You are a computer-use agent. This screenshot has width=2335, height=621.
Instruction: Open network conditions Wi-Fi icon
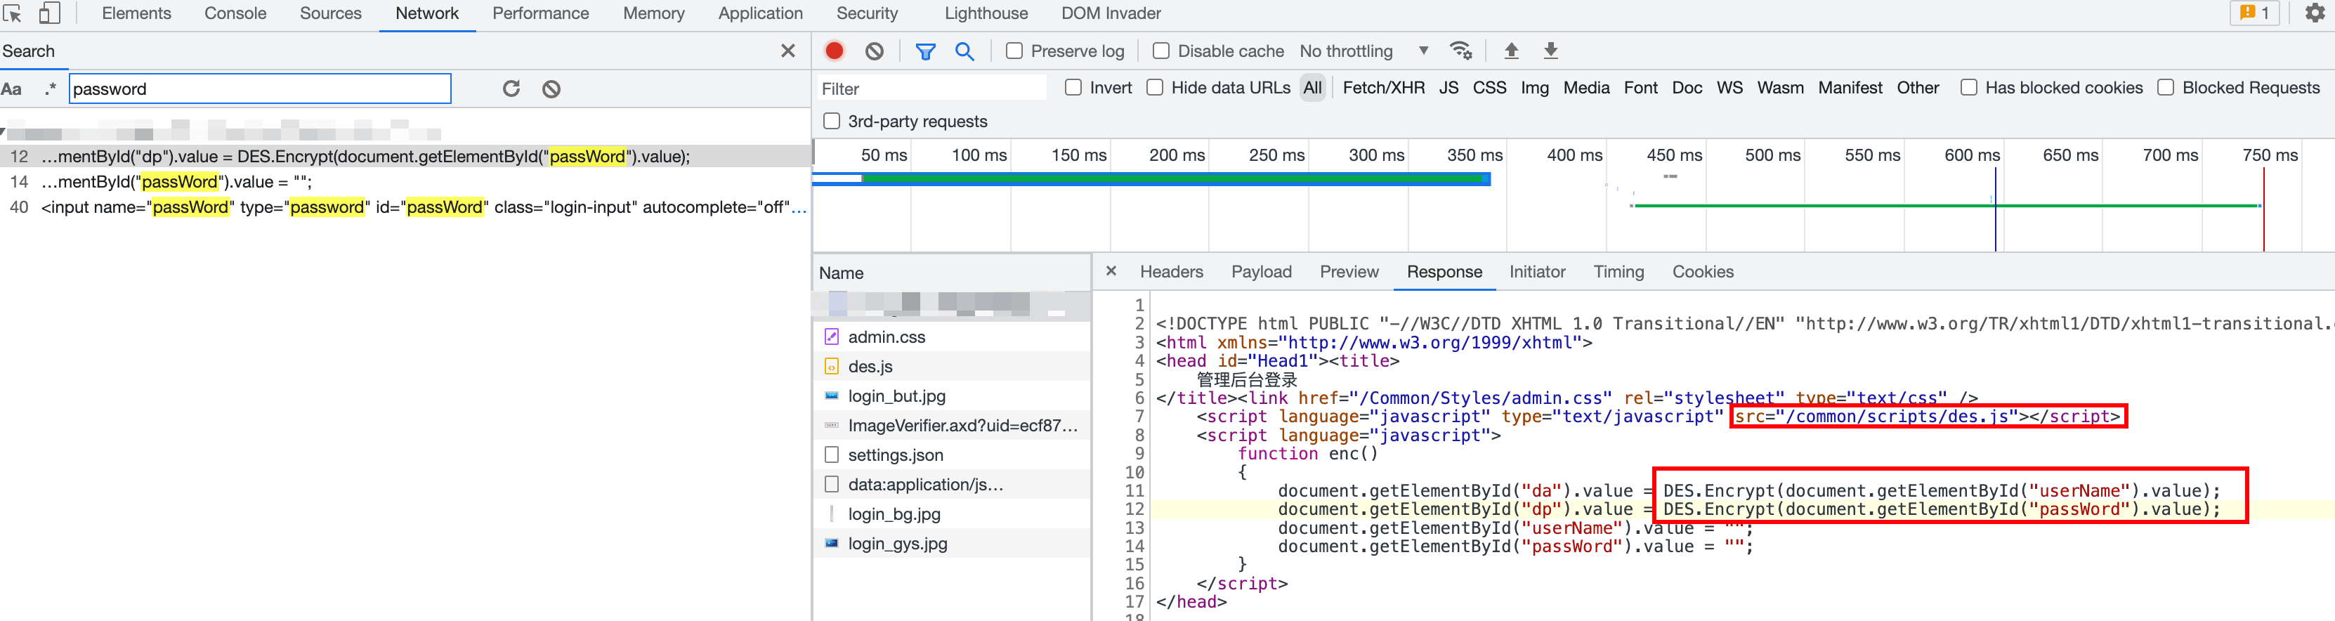click(1460, 51)
